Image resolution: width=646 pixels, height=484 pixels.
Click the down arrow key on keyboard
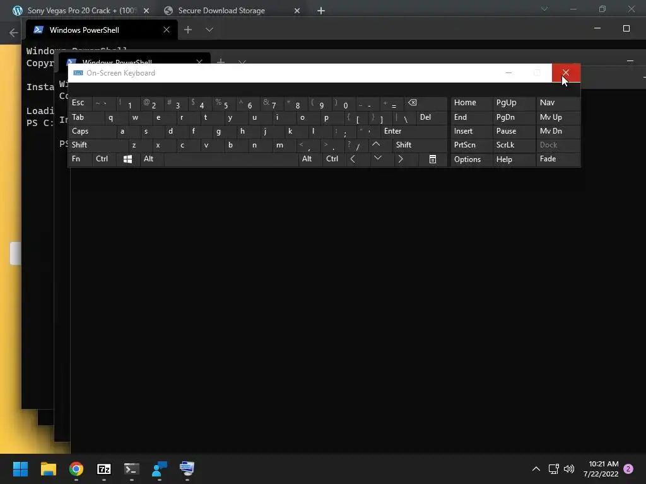coord(377,159)
